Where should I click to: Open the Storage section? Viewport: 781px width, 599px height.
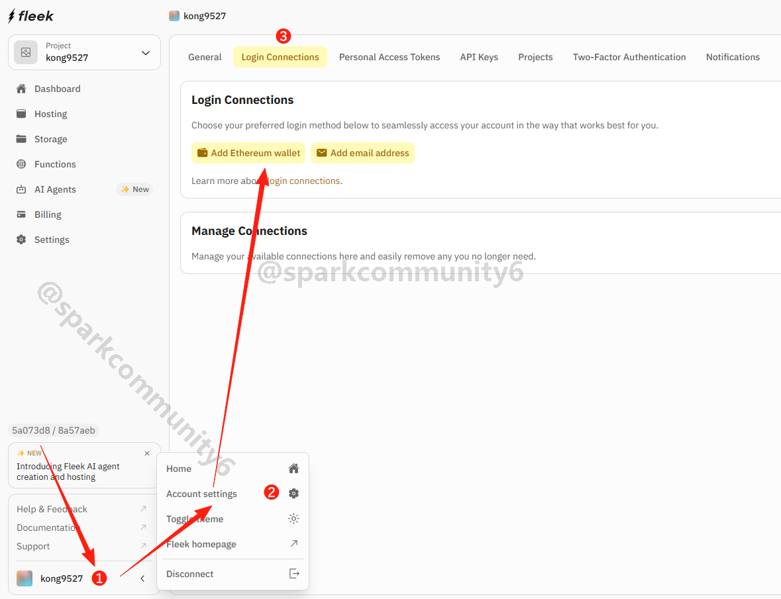[x=50, y=139]
